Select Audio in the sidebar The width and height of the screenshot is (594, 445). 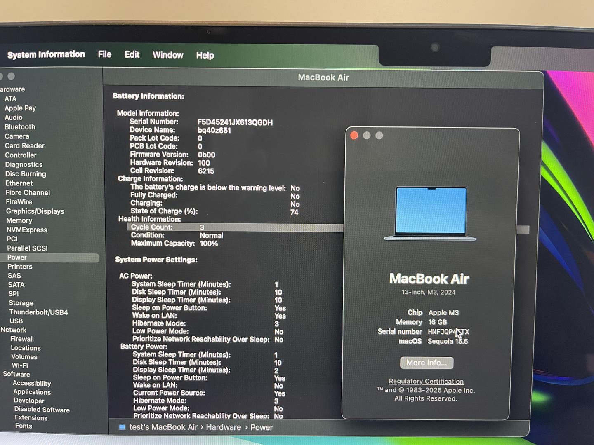[14, 117]
